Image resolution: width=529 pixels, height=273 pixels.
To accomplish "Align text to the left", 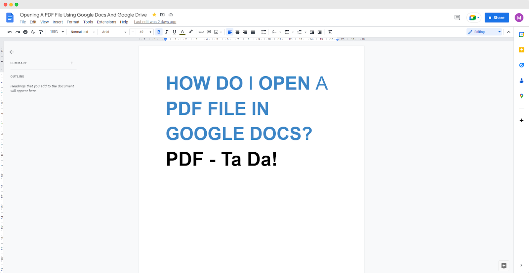I will [230, 32].
